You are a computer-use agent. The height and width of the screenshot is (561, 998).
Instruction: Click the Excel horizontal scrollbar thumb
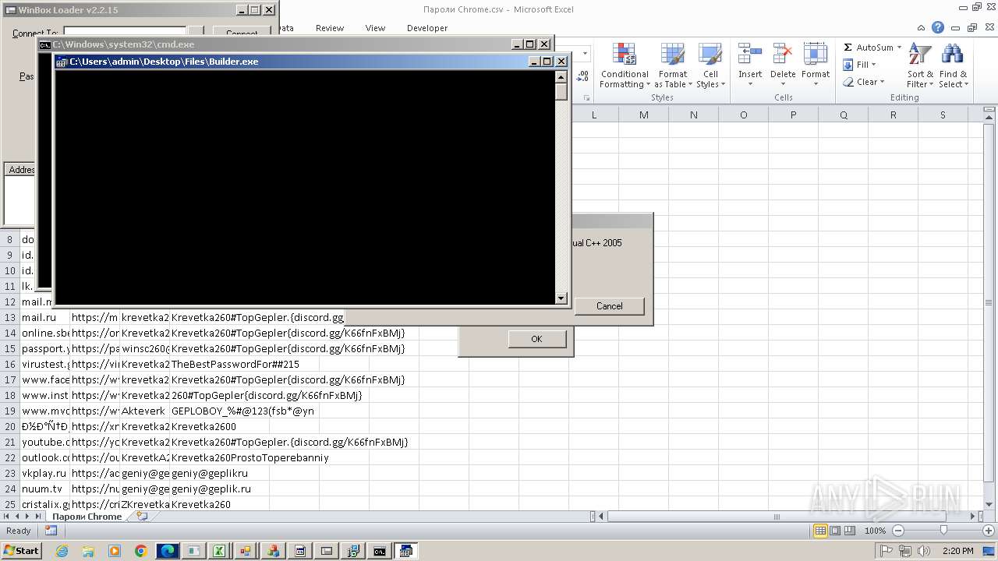point(777,517)
